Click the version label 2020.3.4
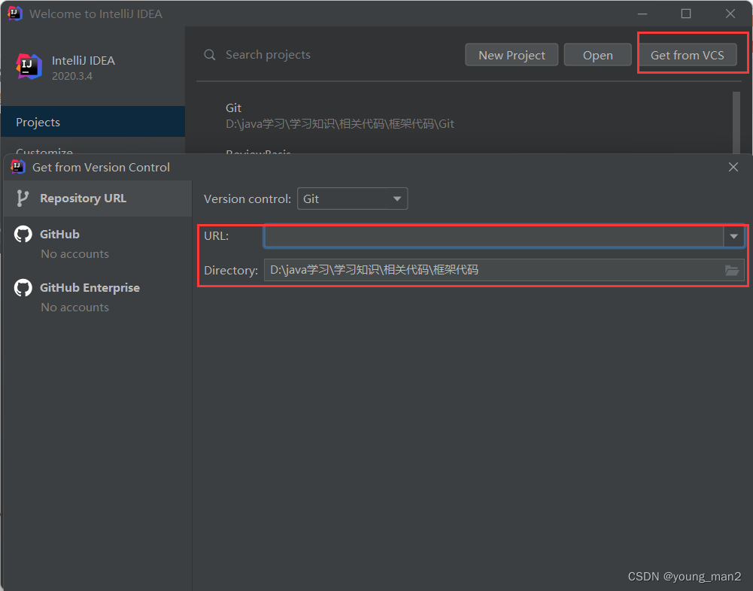Screen dimensions: 753x591 pos(72,76)
